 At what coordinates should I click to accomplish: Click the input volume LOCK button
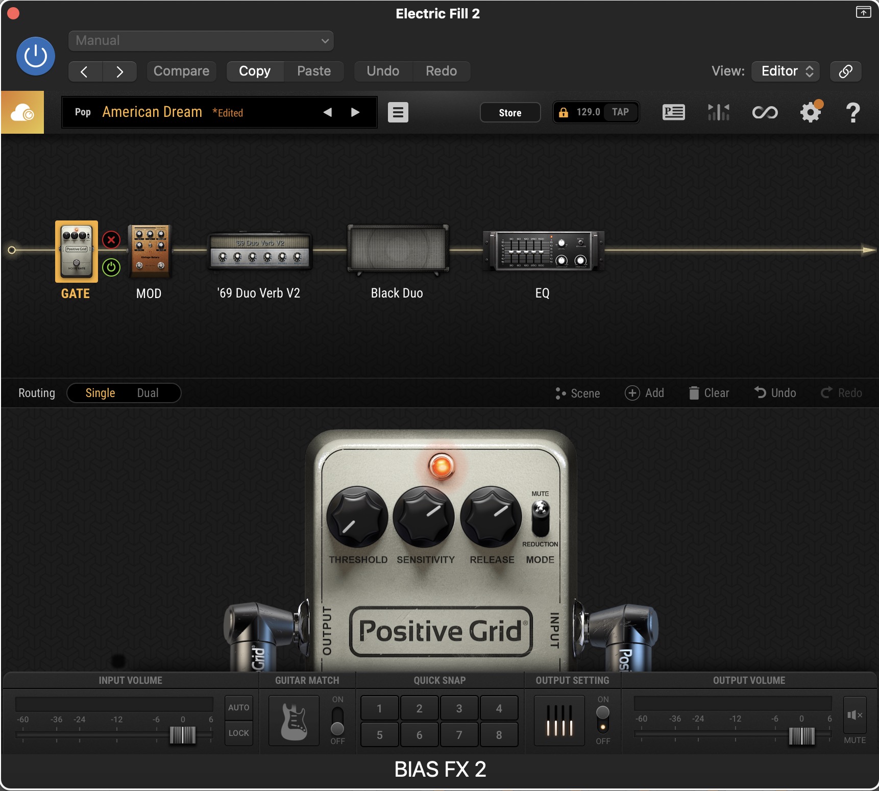(239, 733)
